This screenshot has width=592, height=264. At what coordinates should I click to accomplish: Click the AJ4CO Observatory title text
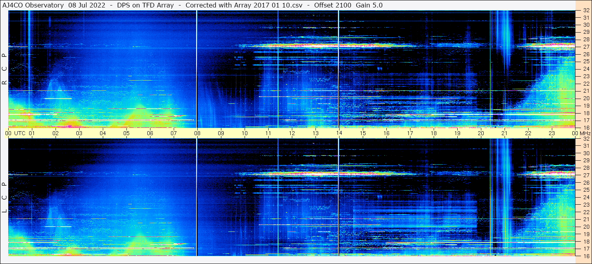pyautogui.click(x=33, y=5)
